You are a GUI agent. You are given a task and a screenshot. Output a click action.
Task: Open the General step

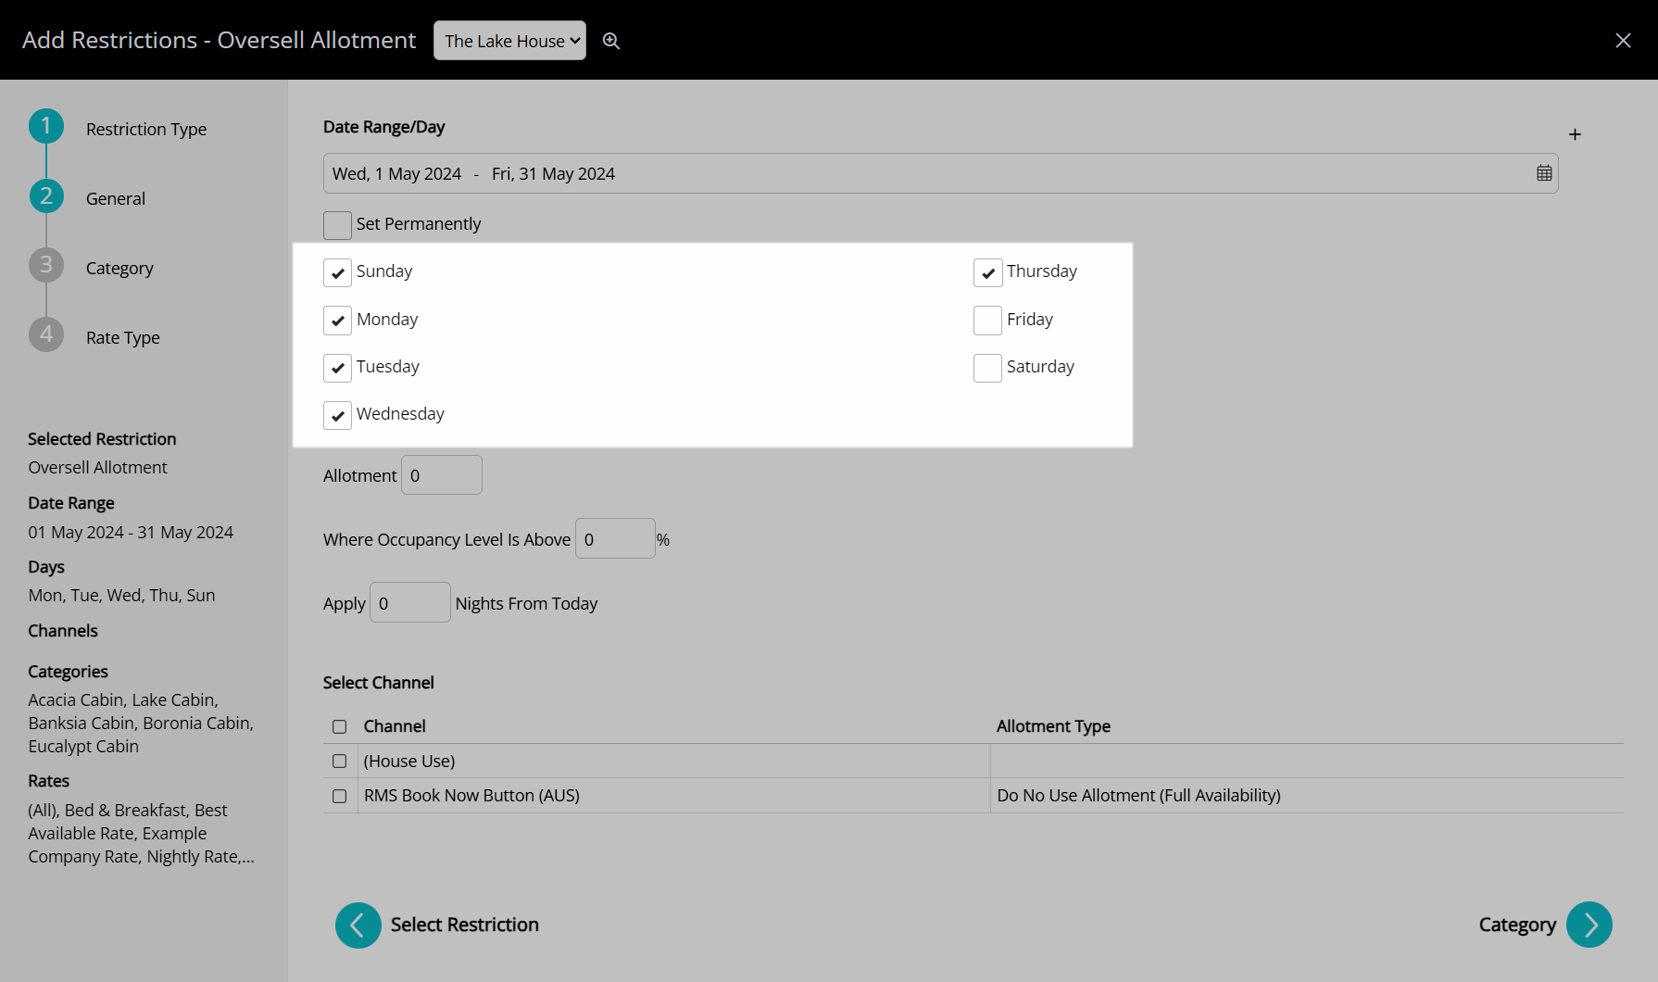click(x=116, y=198)
